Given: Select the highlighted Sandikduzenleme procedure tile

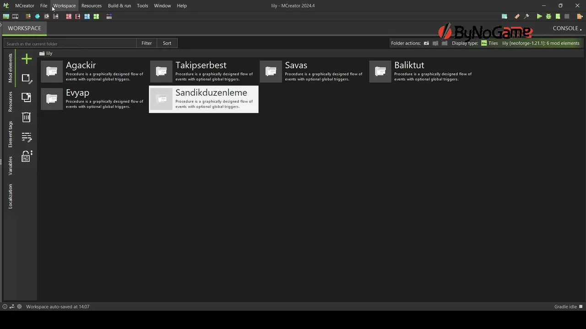Looking at the screenshot, I should coord(203,99).
